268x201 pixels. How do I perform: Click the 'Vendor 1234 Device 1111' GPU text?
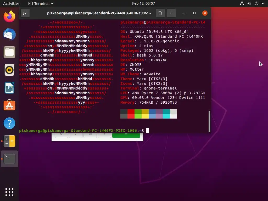[178, 98]
